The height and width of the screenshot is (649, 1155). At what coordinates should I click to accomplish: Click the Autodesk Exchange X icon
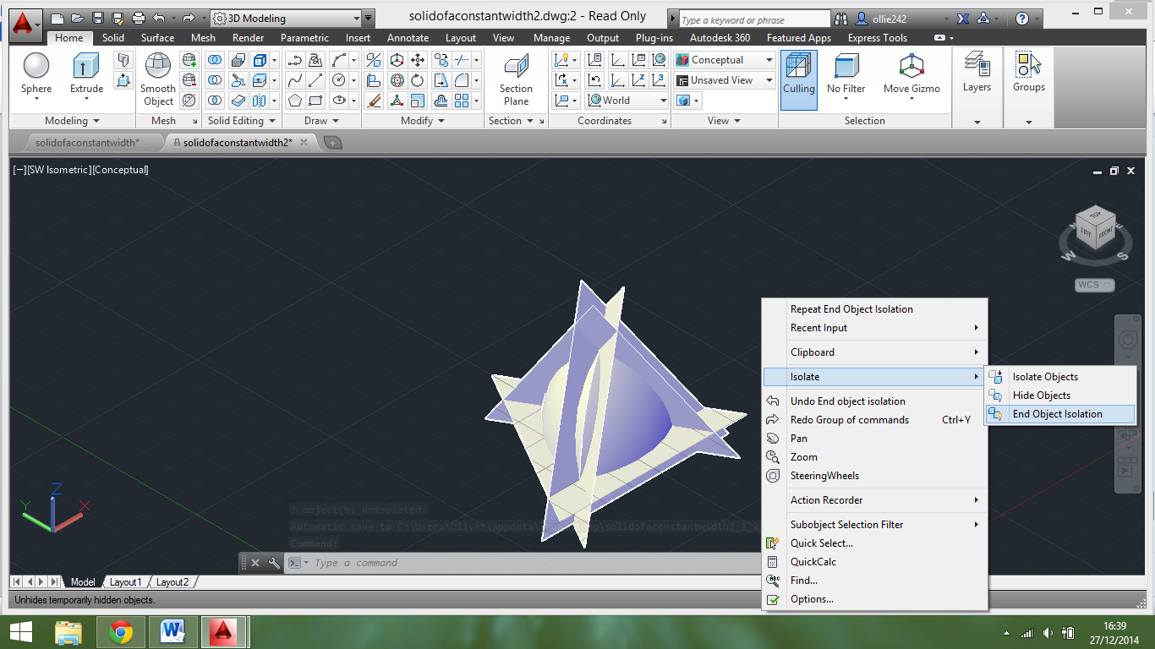pos(963,19)
